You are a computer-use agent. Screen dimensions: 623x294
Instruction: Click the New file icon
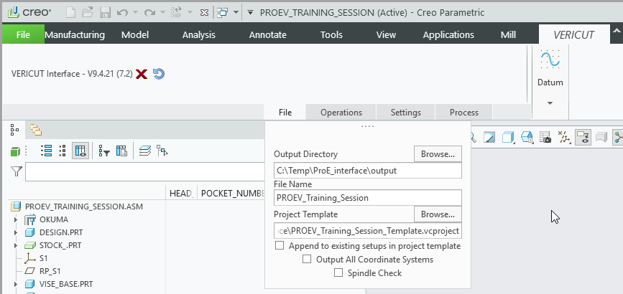(x=70, y=12)
